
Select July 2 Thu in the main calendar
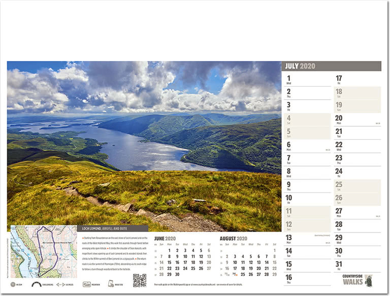tap(307, 93)
